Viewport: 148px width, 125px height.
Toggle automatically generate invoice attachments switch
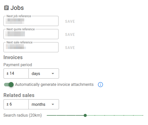pos(9,85)
